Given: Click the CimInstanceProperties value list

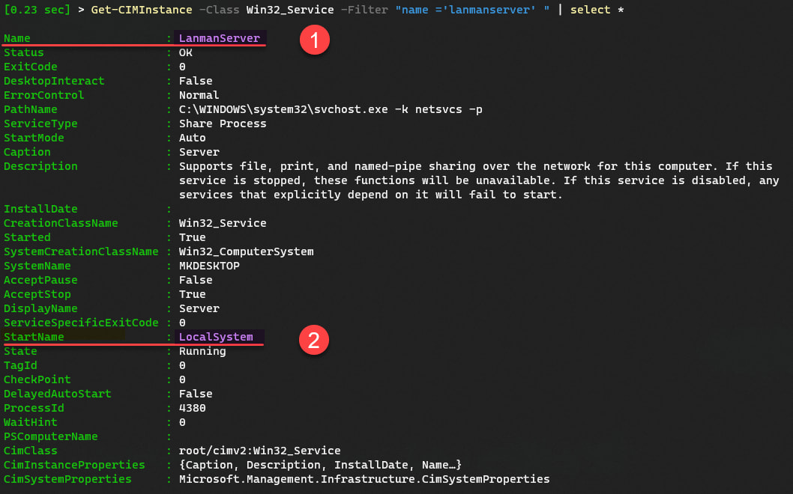Looking at the screenshot, I should click(x=320, y=465).
